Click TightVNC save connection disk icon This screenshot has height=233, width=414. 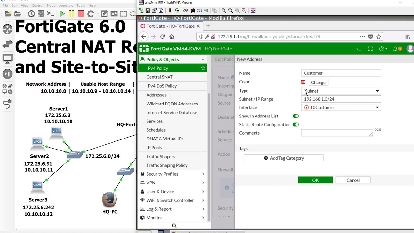click(147, 10)
